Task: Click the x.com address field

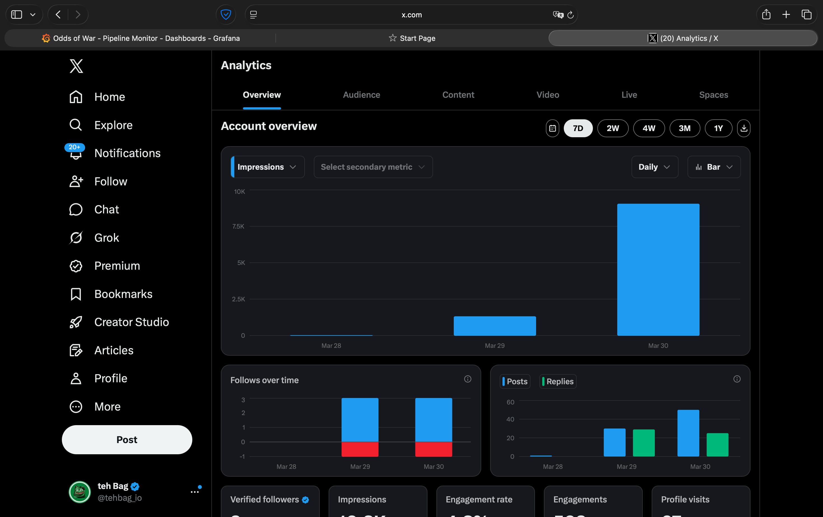Action: point(411,15)
